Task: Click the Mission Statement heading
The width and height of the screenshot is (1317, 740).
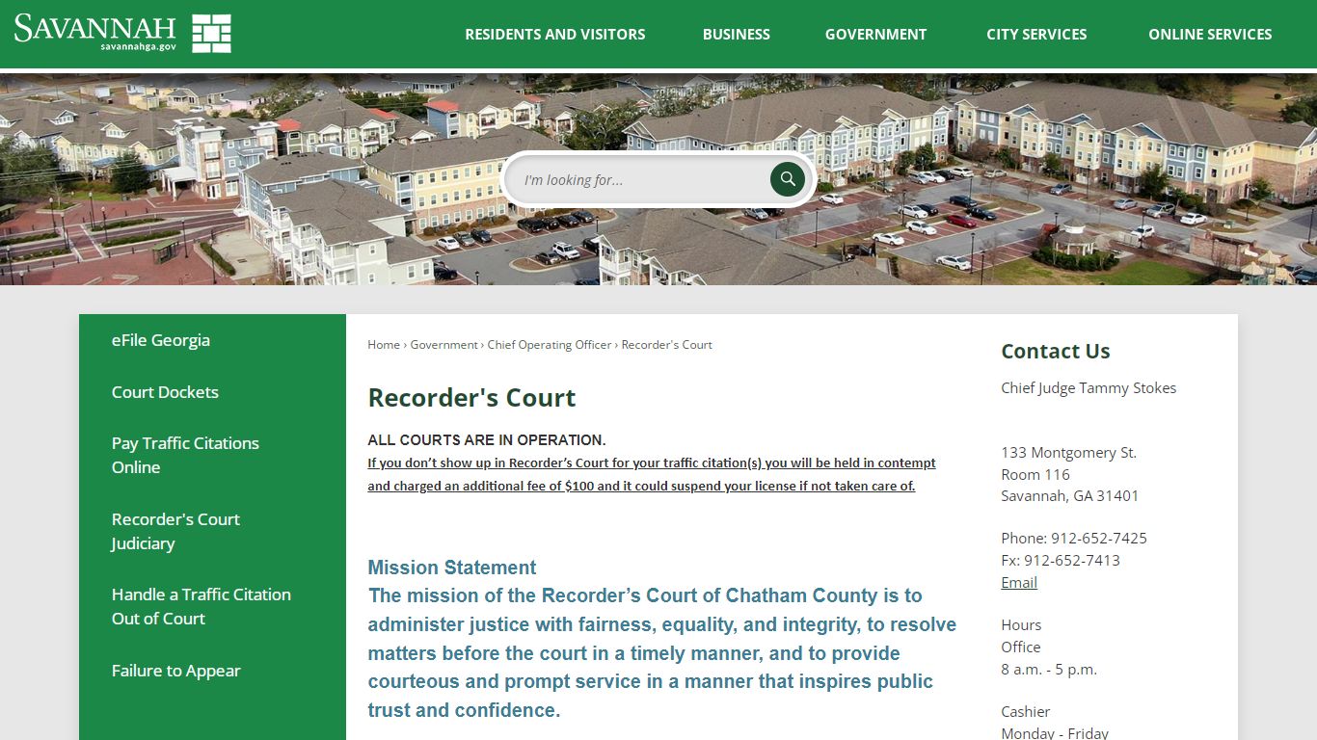Action: click(452, 568)
